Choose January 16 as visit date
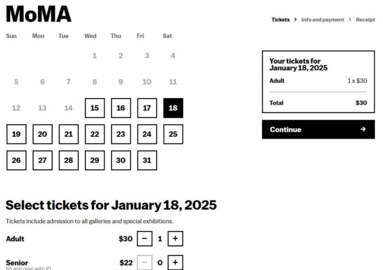Screen dimensions: 383x270 (121, 108)
